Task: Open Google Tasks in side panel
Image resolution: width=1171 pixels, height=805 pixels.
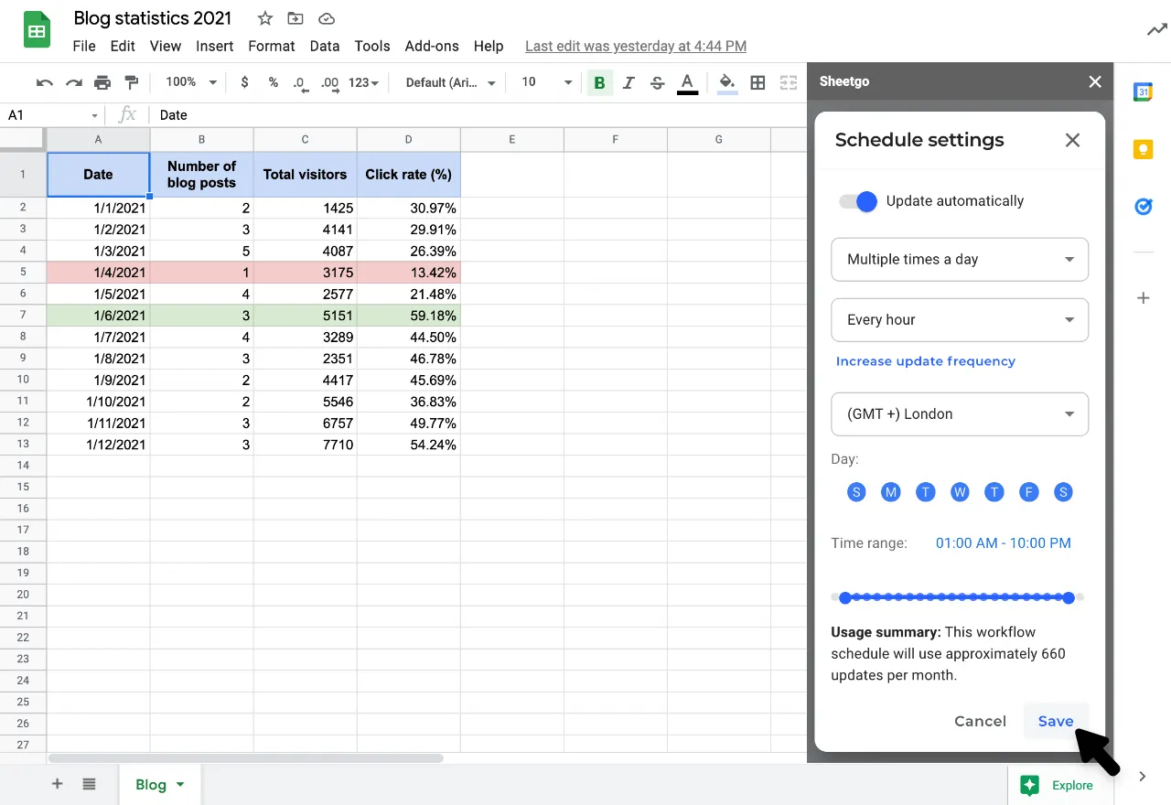Action: (x=1143, y=207)
